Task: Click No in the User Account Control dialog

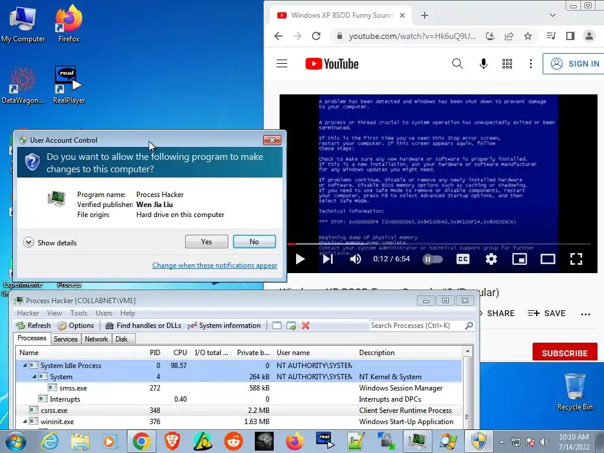Action: [x=254, y=241]
